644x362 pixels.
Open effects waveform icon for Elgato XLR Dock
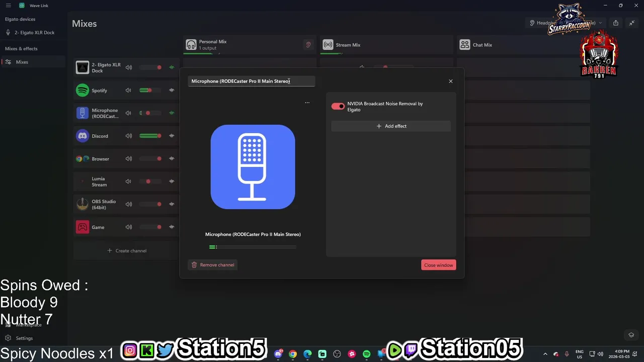pos(172,67)
